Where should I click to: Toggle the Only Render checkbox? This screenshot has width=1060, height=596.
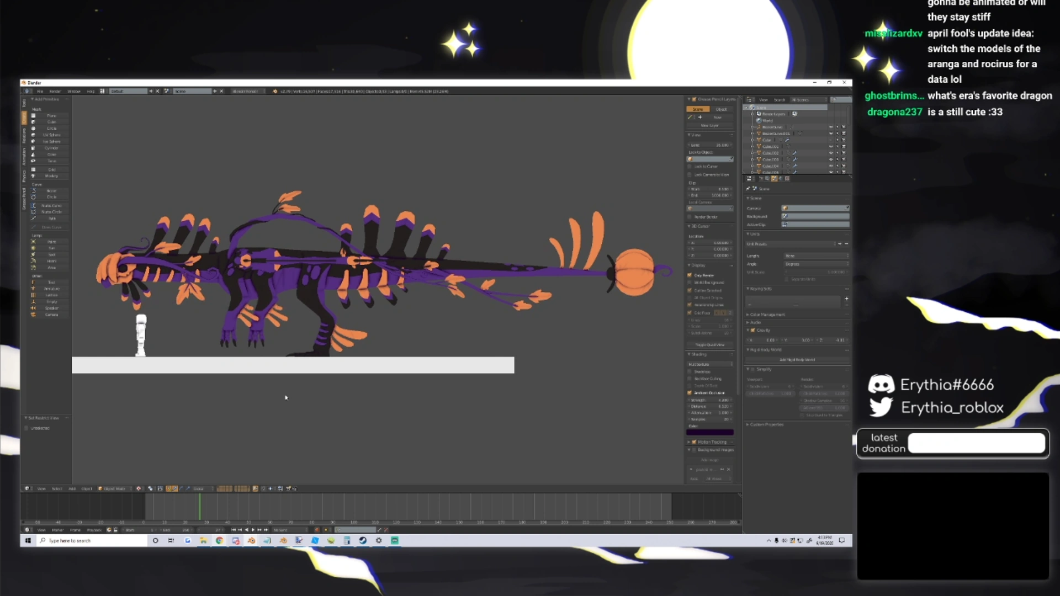[690, 275]
